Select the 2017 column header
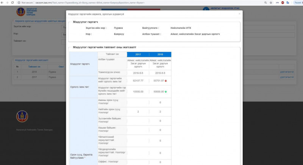The width and height of the screenshot is (303, 165). [x=138, y=54]
